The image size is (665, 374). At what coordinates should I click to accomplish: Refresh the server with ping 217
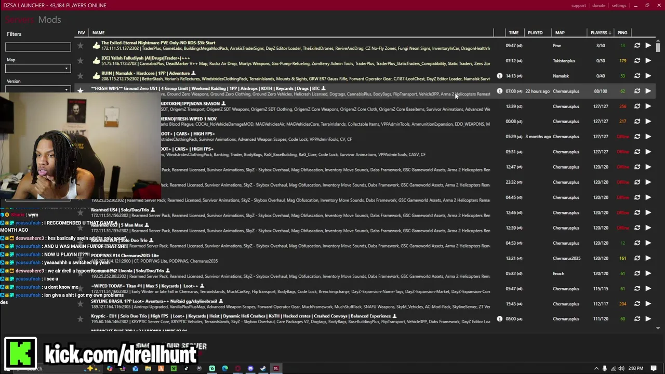click(637, 121)
